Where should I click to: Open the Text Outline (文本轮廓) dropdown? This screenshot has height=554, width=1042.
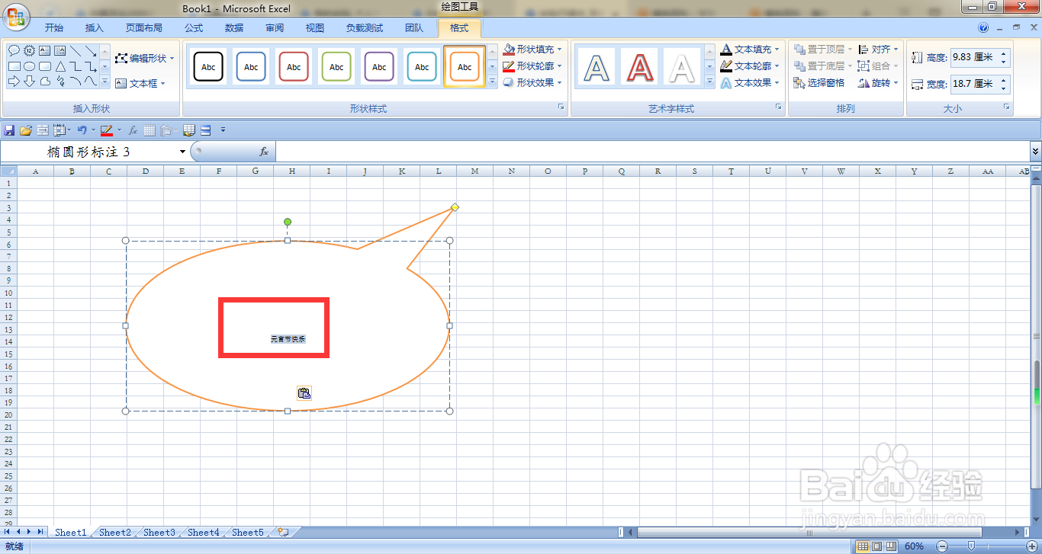coord(751,66)
